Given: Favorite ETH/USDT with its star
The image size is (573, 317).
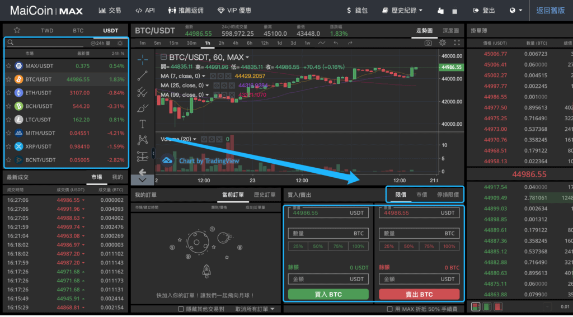Looking at the screenshot, I should [x=8, y=93].
